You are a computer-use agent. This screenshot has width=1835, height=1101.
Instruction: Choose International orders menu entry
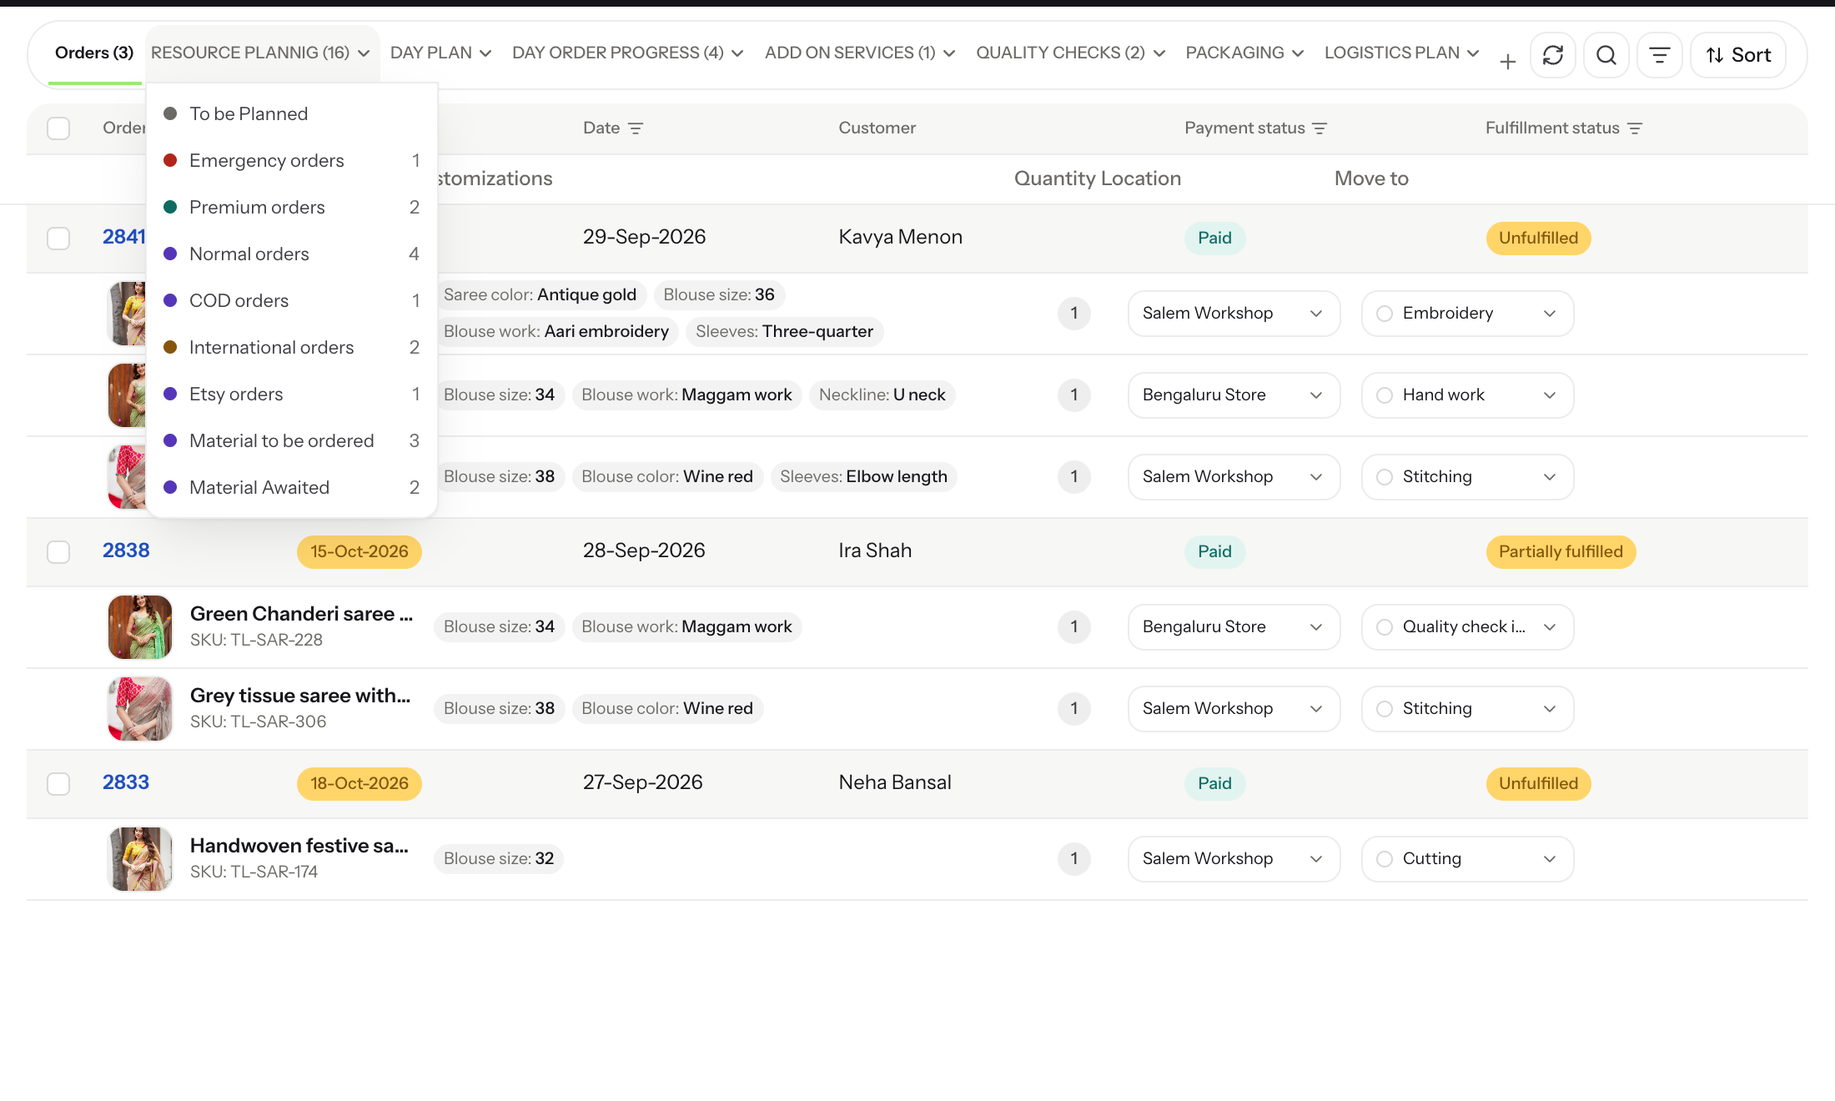point(292,347)
